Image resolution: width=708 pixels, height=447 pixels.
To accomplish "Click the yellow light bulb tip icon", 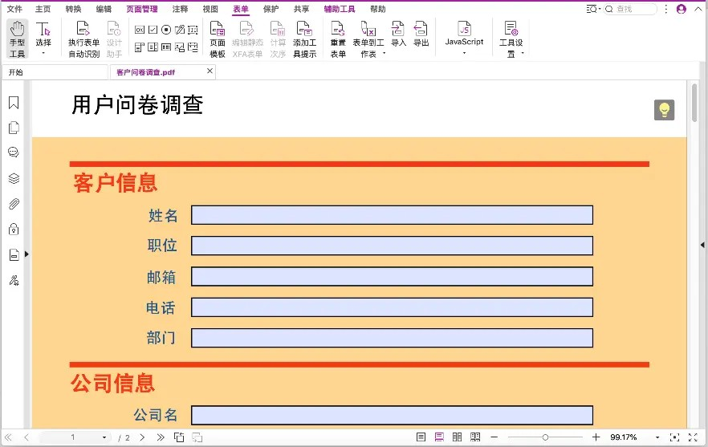I will click(x=664, y=110).
